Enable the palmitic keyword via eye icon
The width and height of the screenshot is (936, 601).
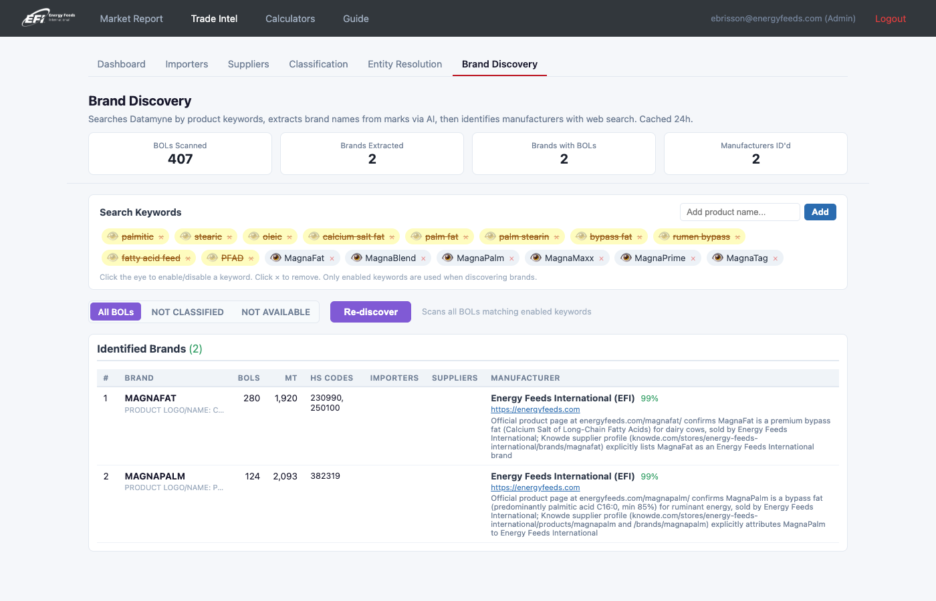[x=112, y=236]
